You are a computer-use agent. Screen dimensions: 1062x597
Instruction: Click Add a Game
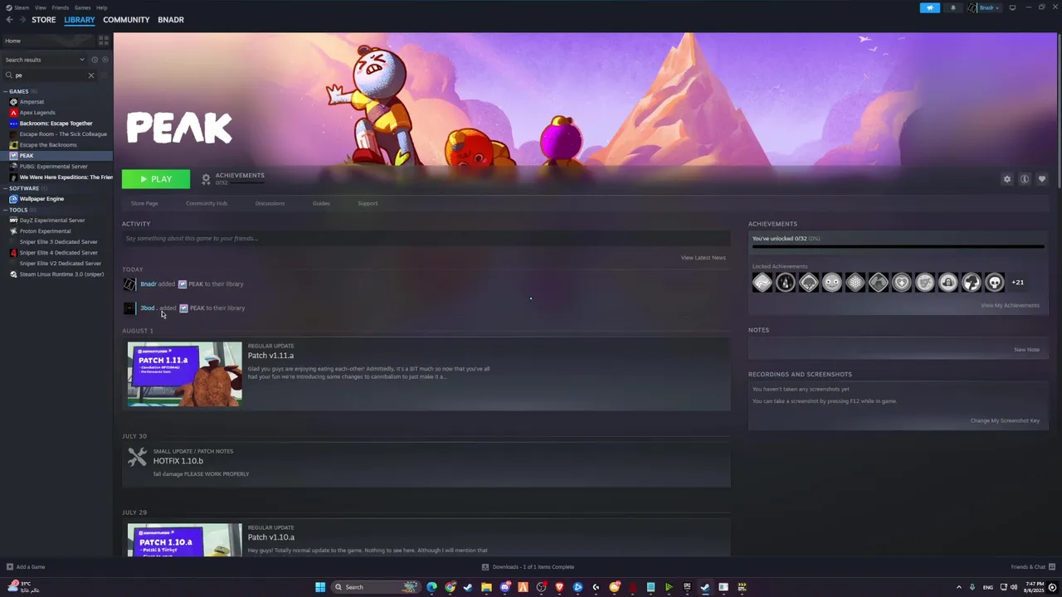26,567
